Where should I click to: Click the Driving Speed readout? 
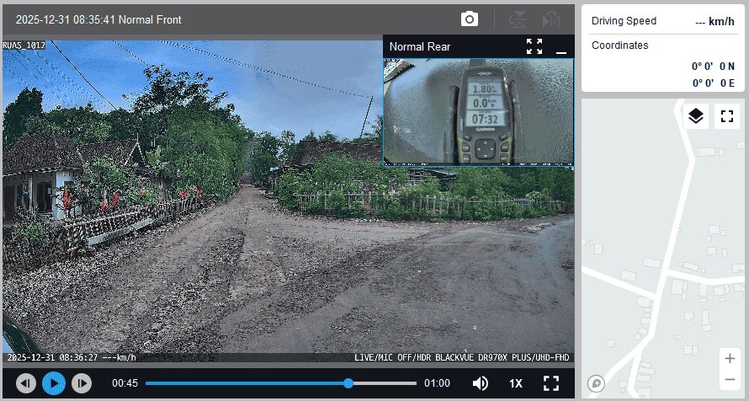(661, 21)
